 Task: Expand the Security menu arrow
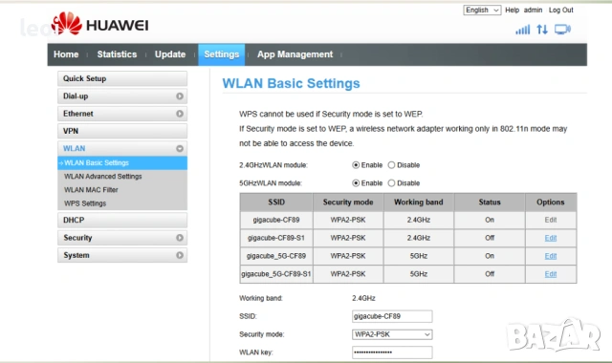click(x=180, y=238)
